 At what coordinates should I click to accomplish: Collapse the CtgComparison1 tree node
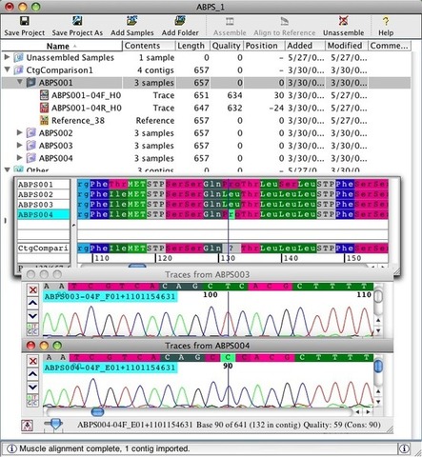[7, 70]
